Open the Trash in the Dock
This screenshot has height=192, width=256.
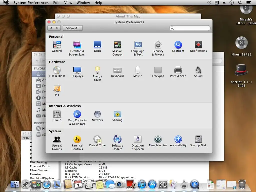coord(242,184)
